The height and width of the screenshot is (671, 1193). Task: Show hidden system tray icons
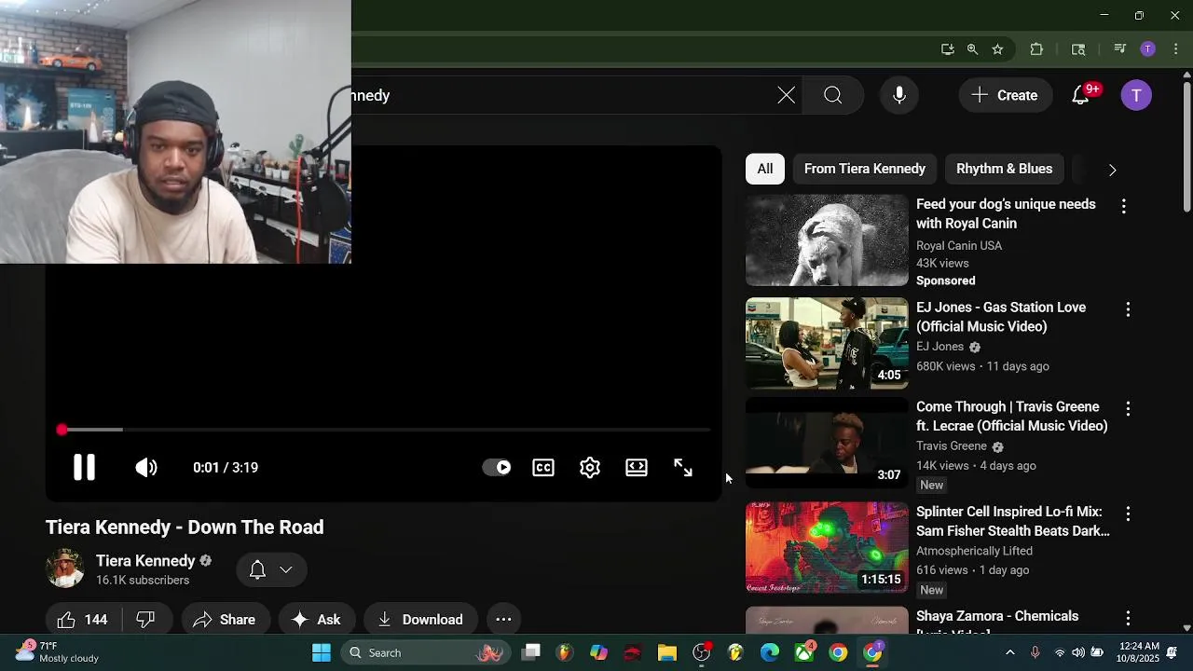pos(1010,652)
